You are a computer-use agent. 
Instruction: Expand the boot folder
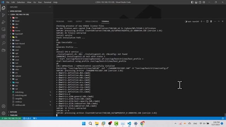[x=30, y=21]
